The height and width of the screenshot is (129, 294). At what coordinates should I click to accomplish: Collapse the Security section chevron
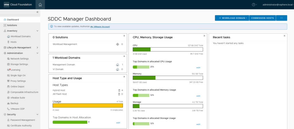(x=37, y=114)
